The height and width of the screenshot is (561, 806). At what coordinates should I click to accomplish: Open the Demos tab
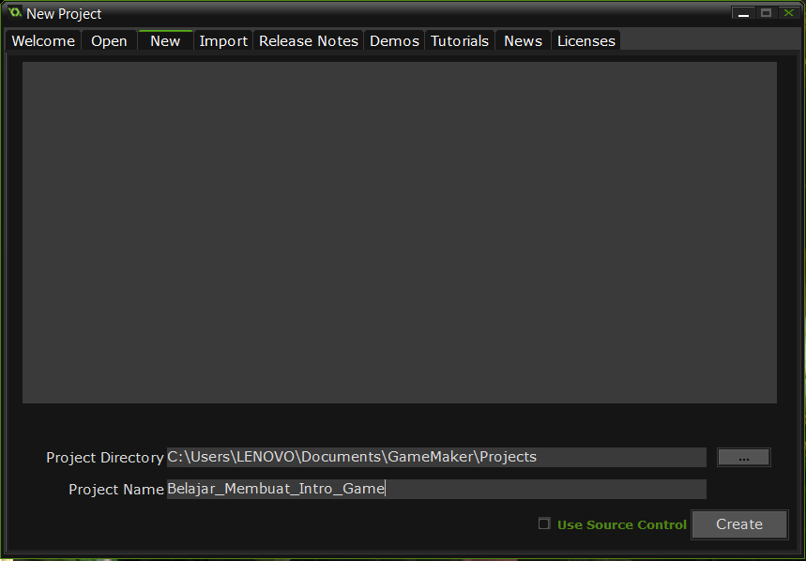click(394, 40)
